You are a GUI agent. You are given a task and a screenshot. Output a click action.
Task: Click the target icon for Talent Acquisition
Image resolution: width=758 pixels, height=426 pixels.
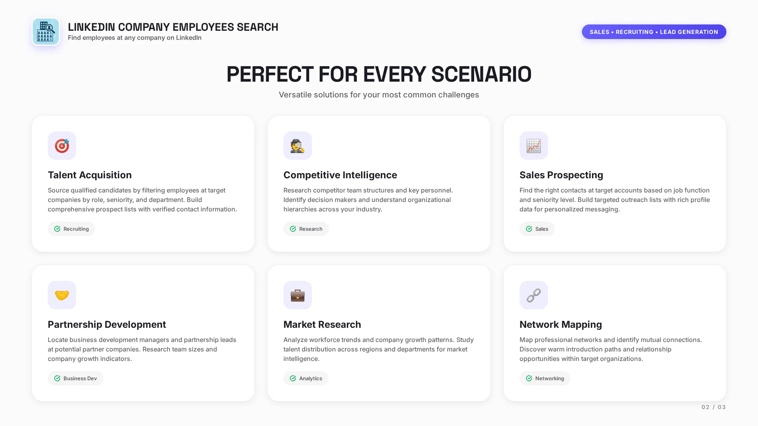[62, 146]
